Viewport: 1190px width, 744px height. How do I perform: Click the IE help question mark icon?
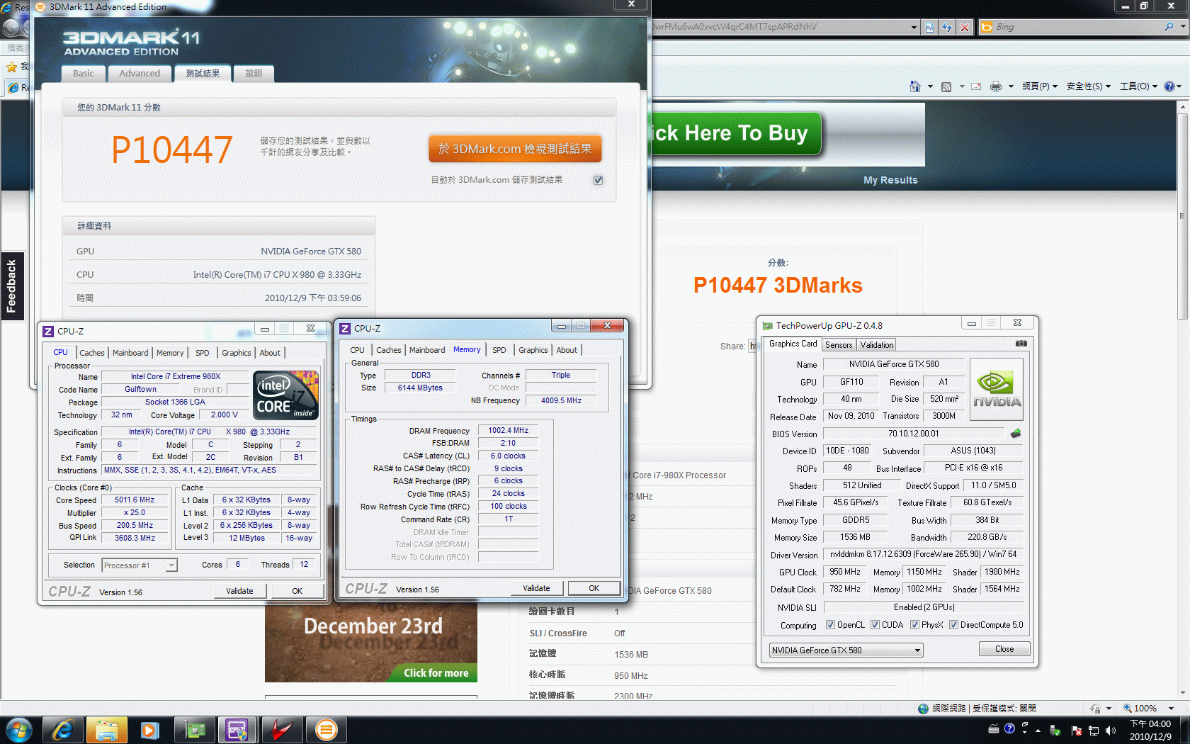click(x=1169, y=86)
